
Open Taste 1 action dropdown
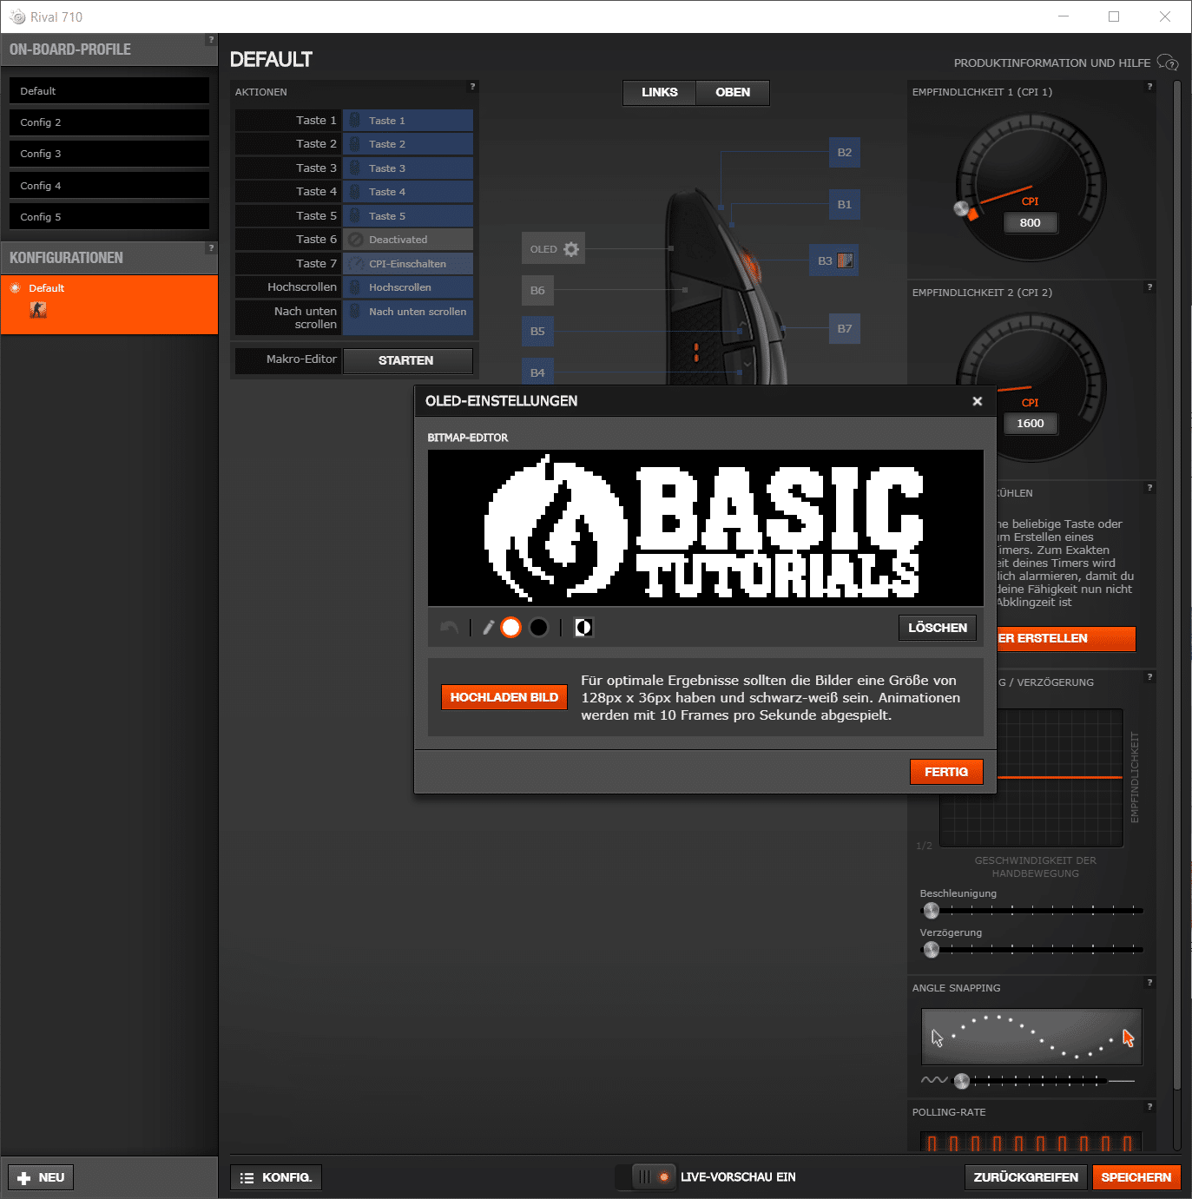pos(408,121)
